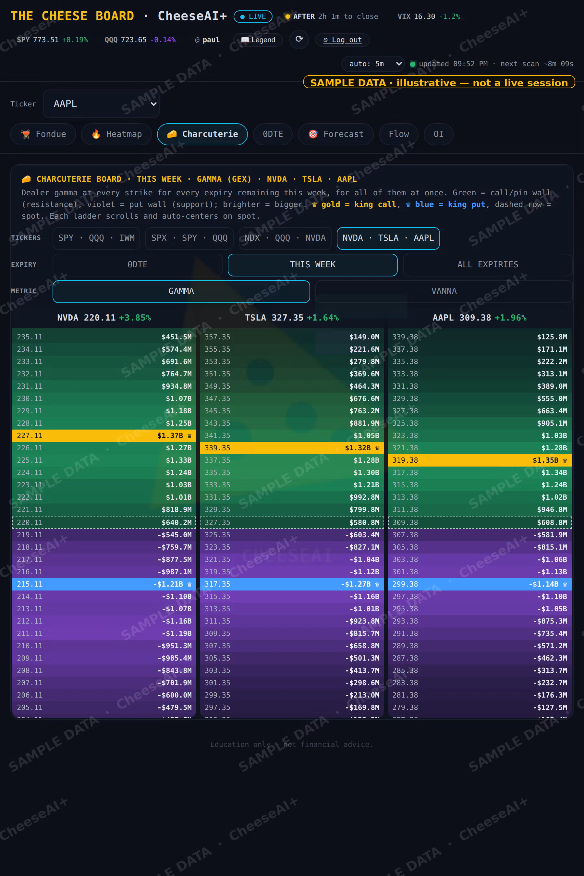
Task: Click the green updated status dot
Action: tap(413, 64)
